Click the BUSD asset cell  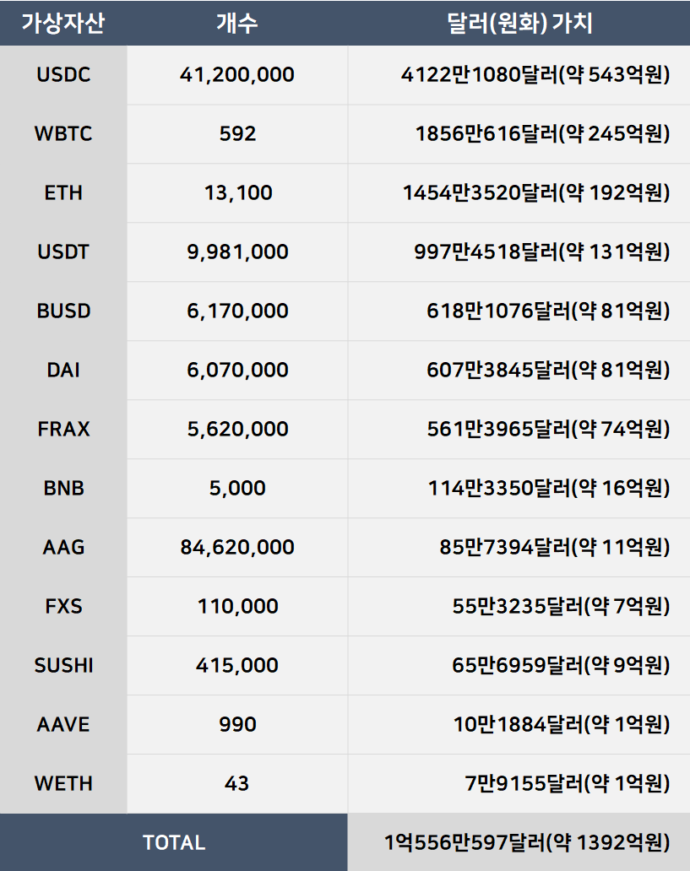[63, 311]
